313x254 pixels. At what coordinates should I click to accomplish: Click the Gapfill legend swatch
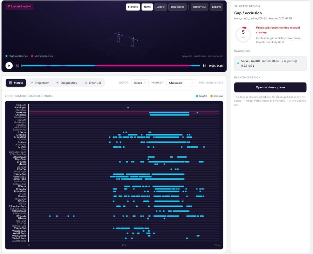197,96
